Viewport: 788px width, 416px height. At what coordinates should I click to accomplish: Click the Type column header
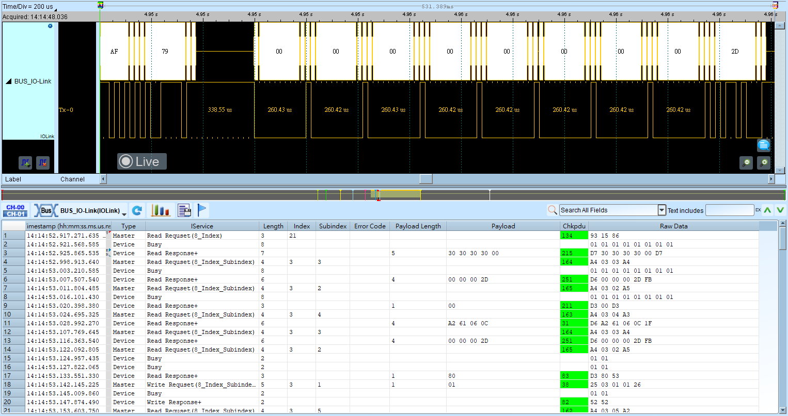pos(129,226)
